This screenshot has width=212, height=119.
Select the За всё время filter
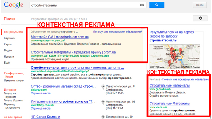coord(13,117)
